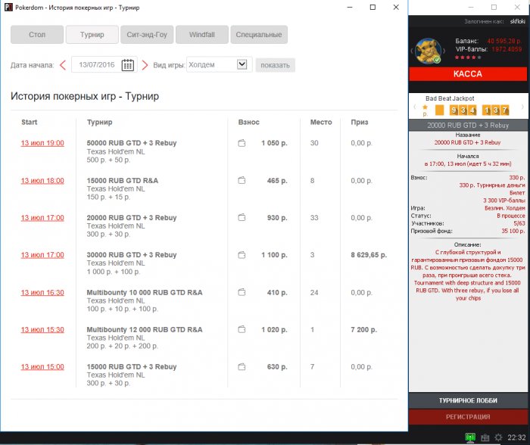Click the Место column header
The height and width of the screenshot is (445, 530).
(321, 122)
